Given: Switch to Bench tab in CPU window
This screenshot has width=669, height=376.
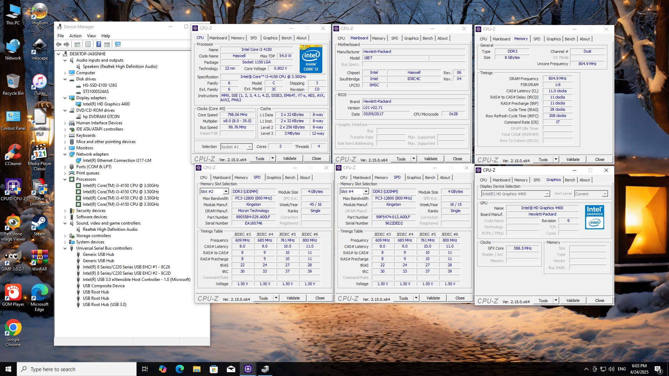Looking at the screenshot, I should tap(287, 38).
